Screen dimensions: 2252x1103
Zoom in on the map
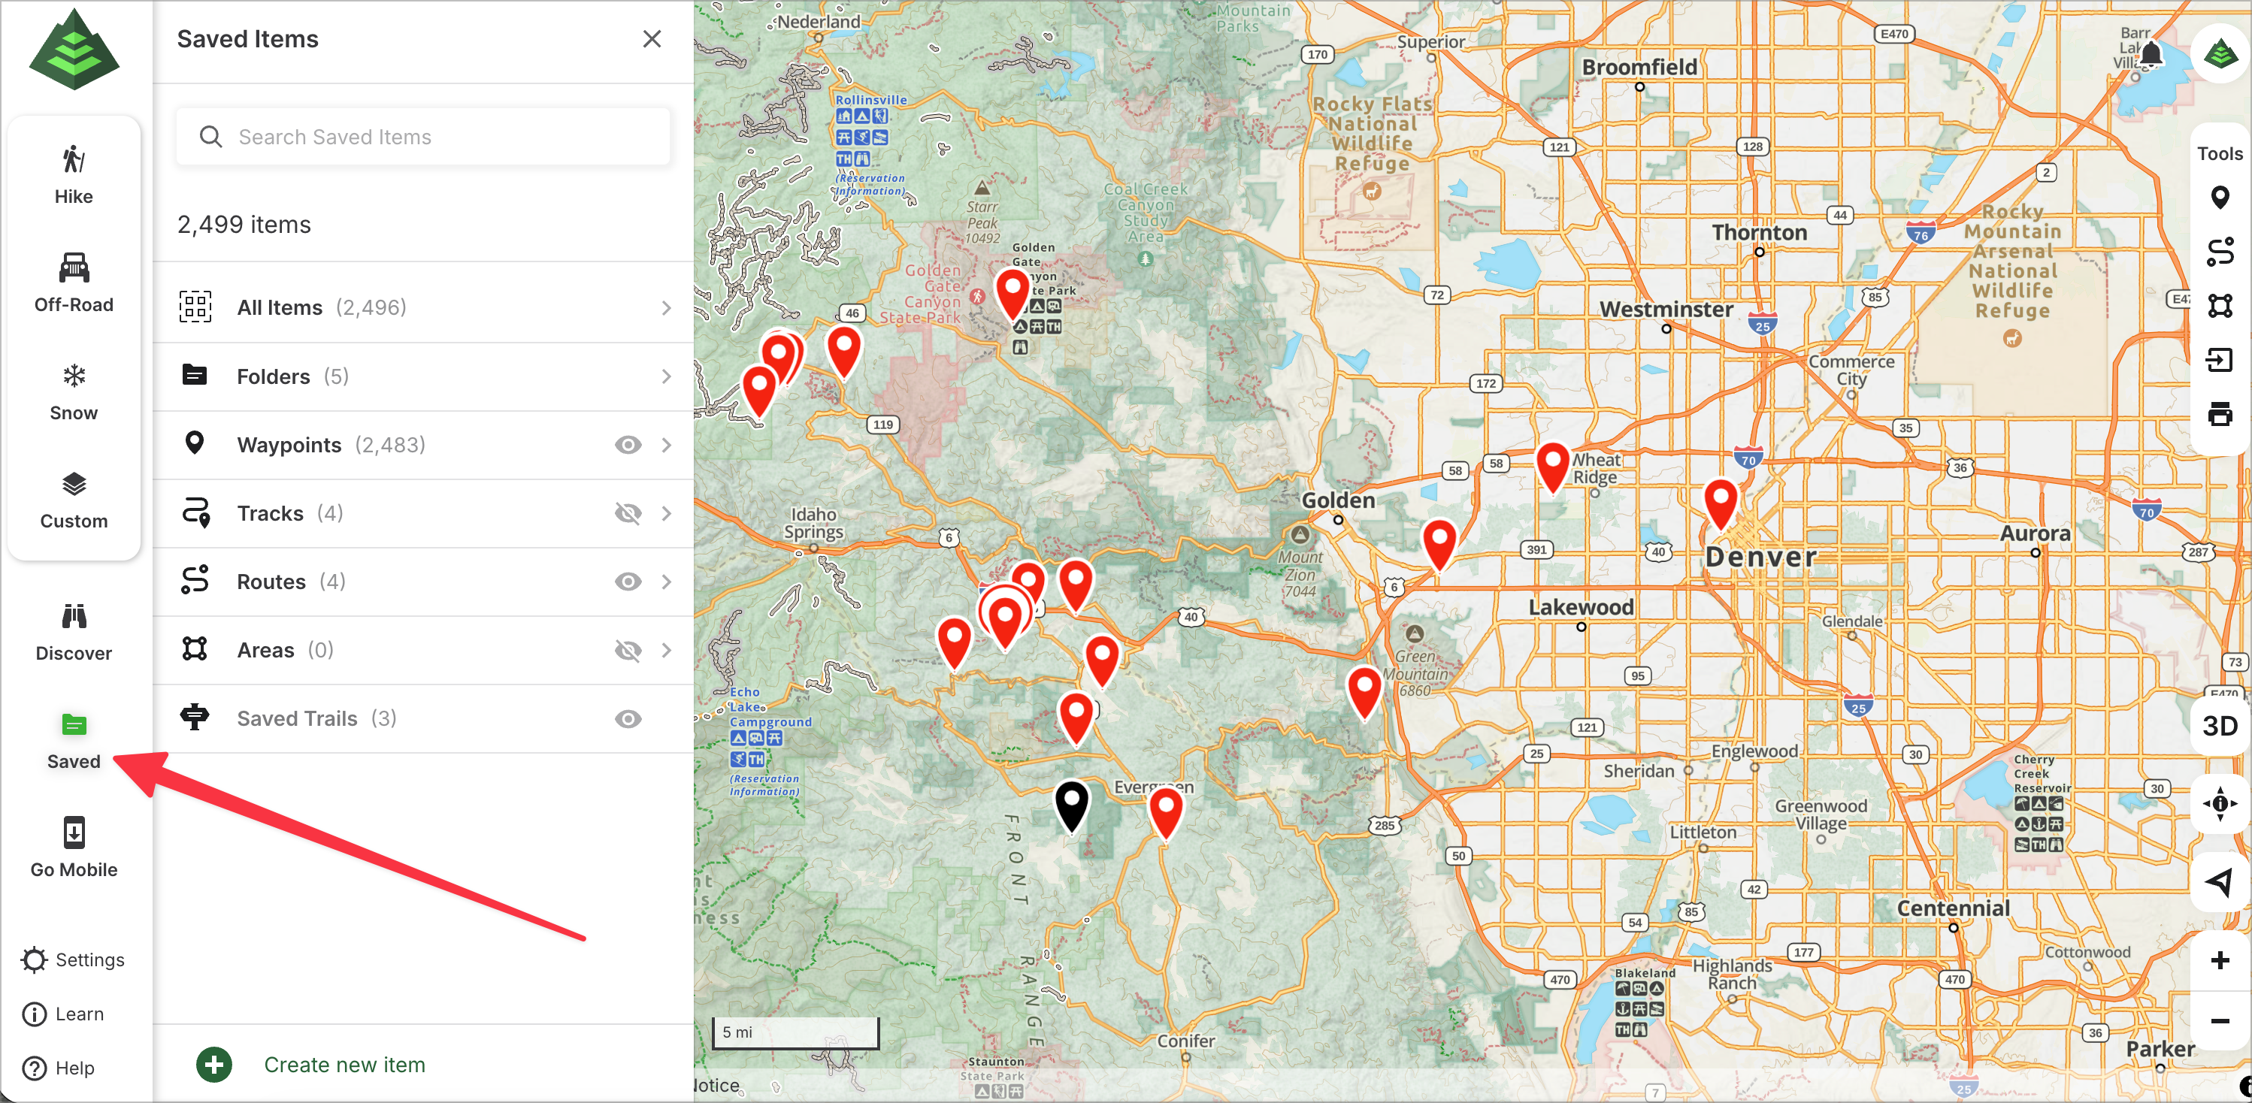2220,960
